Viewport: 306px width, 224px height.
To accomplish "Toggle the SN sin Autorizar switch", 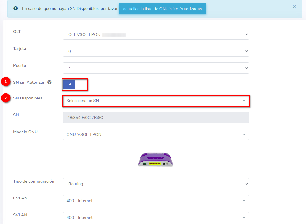I will [75, 84].
